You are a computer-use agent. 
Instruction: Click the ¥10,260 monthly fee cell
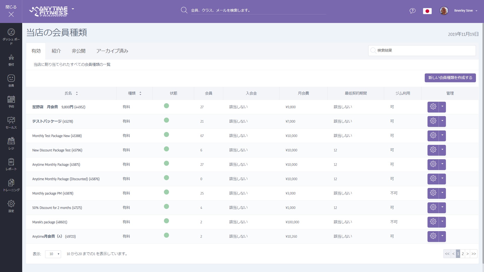click(291, 236)
